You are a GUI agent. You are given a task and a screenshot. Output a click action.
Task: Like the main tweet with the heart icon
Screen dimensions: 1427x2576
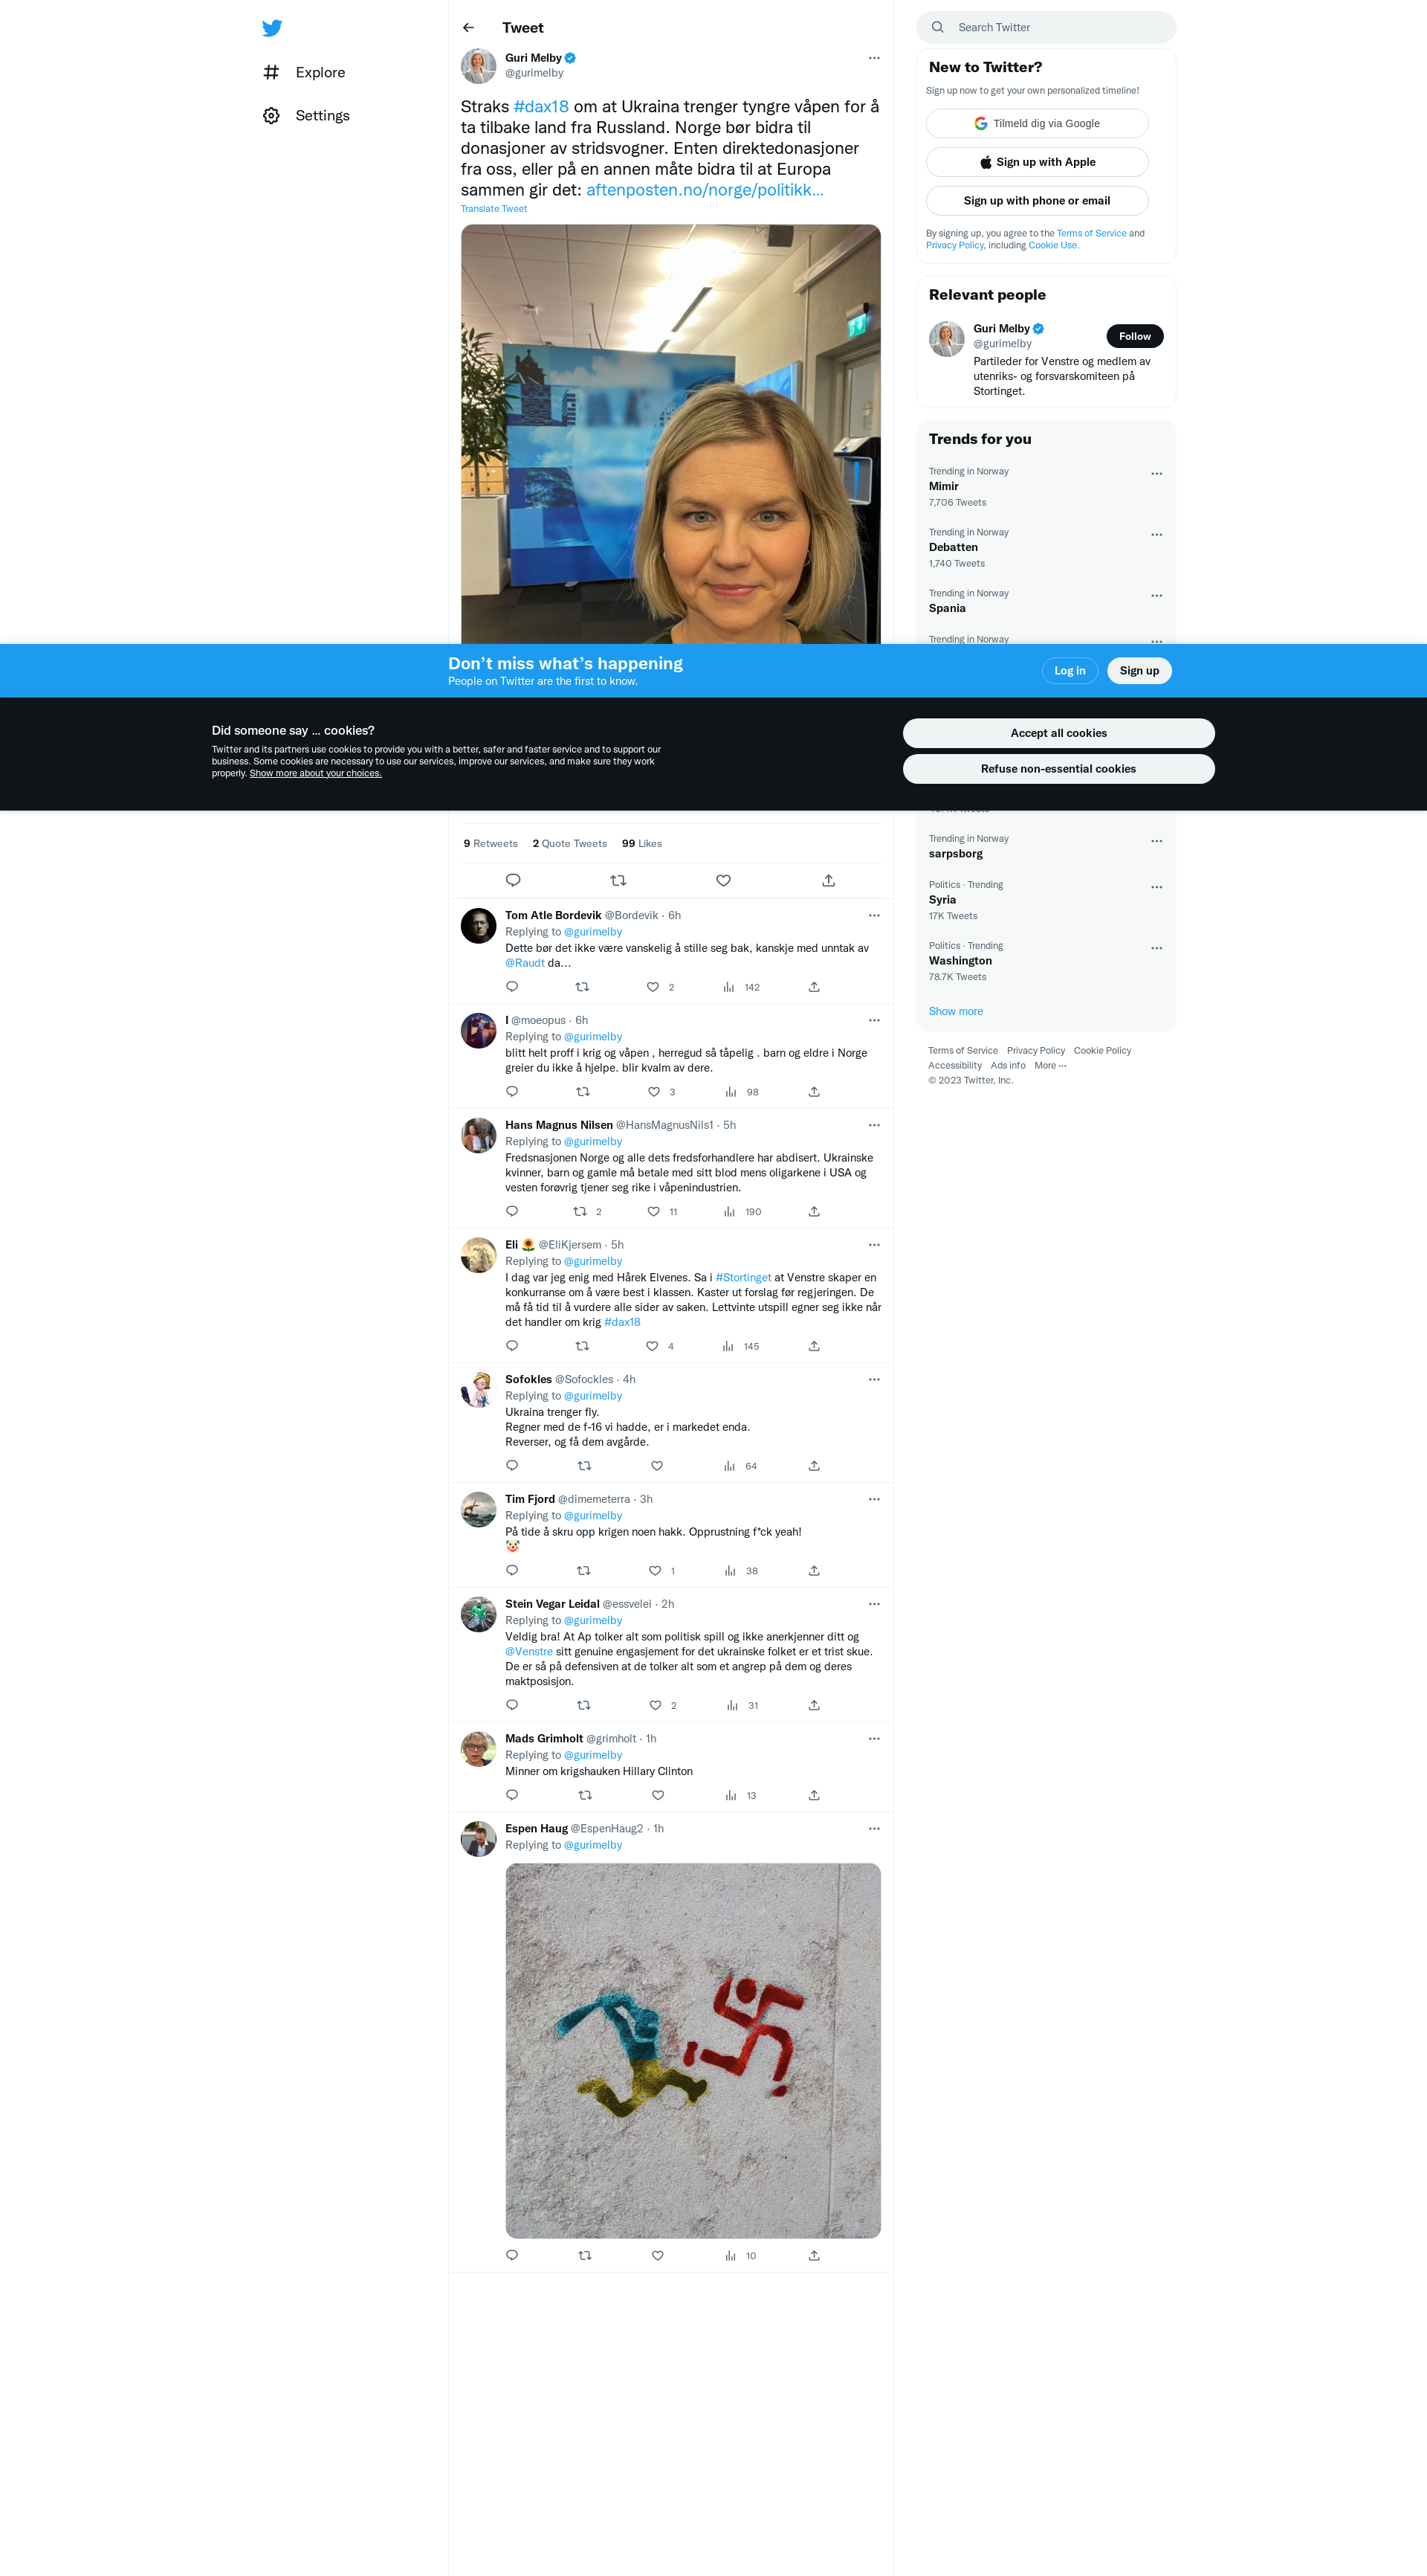[723, 881]
